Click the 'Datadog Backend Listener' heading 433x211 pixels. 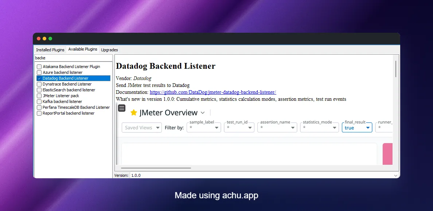point(166,66)
